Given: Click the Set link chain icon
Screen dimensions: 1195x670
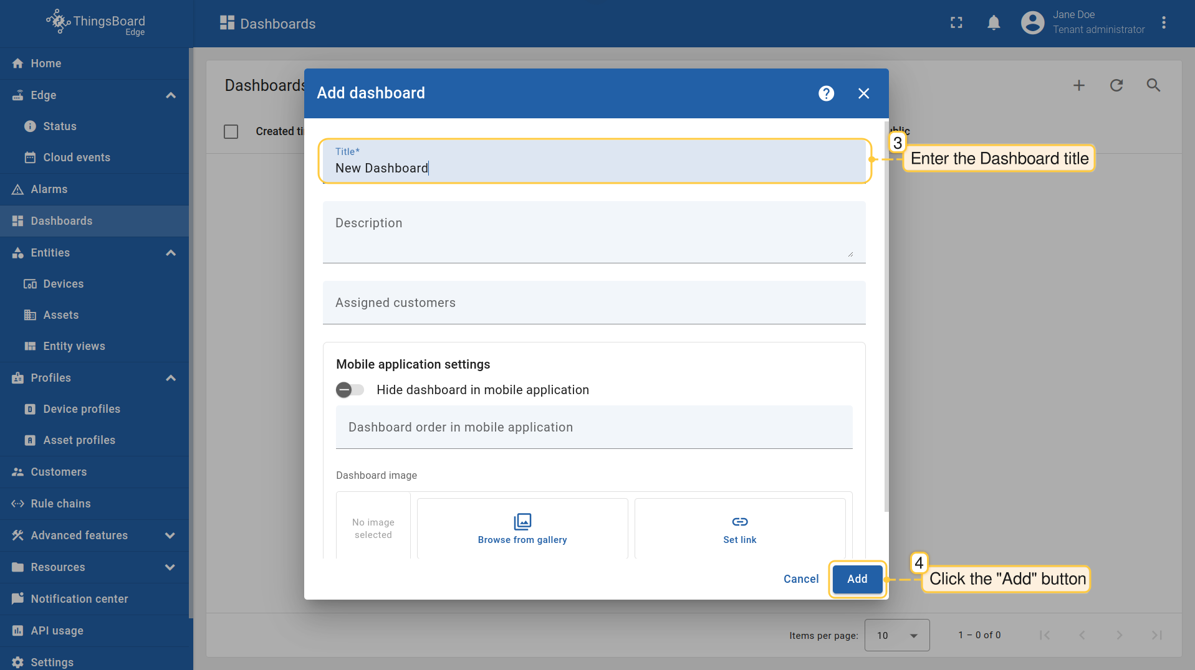Looking at the screenshot, I should pyautogui.click(x=739, y=521).
